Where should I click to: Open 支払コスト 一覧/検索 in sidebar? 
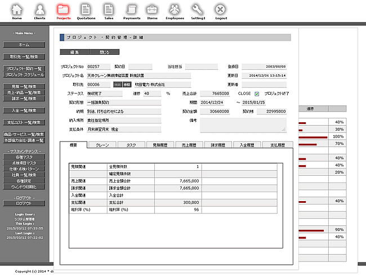click(24, 122)
